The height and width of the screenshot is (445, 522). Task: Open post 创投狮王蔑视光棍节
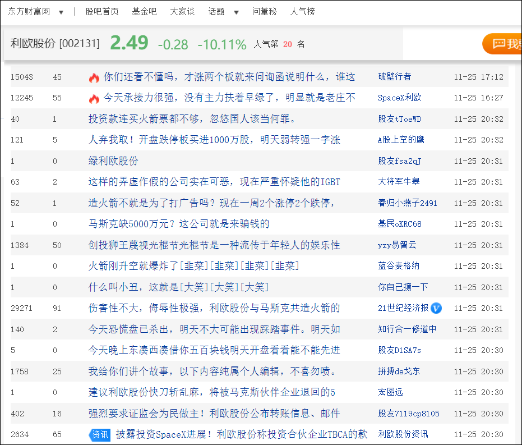click(x=214, y=245)
